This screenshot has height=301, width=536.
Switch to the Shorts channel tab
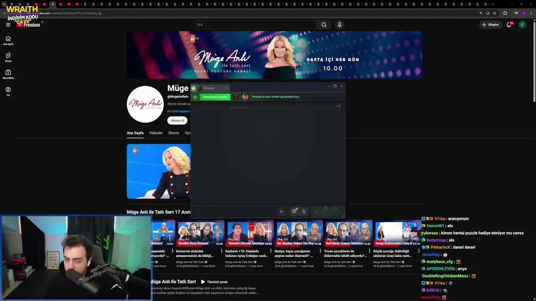point(174,133)
